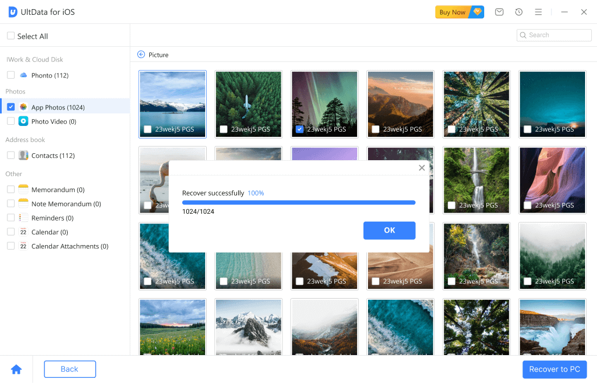Collapse the buy now crown dropdown
Screen dimensions: 597x383
point(477,12)
